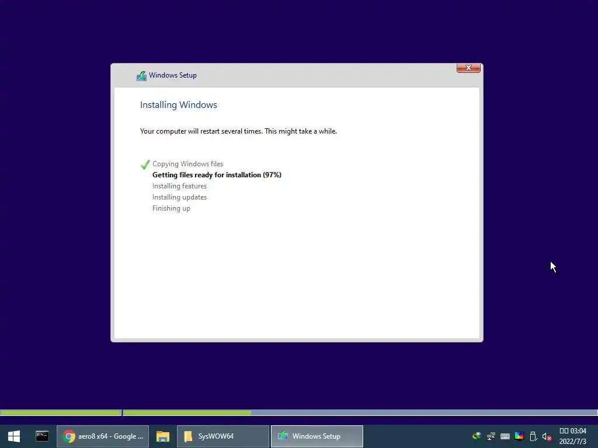Switch to the aero8 x64 Chrome window
The width and height of the screenshot is (598, 448).
coord(103,436)
